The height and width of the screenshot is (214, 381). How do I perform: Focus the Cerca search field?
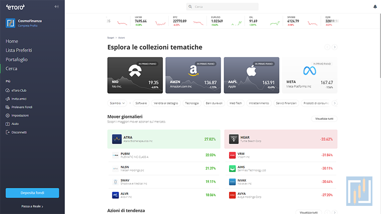[222, 7]
